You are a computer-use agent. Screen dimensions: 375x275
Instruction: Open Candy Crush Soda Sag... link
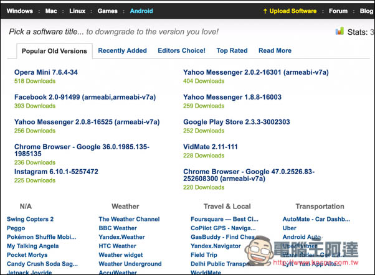[x=42, y=264]
